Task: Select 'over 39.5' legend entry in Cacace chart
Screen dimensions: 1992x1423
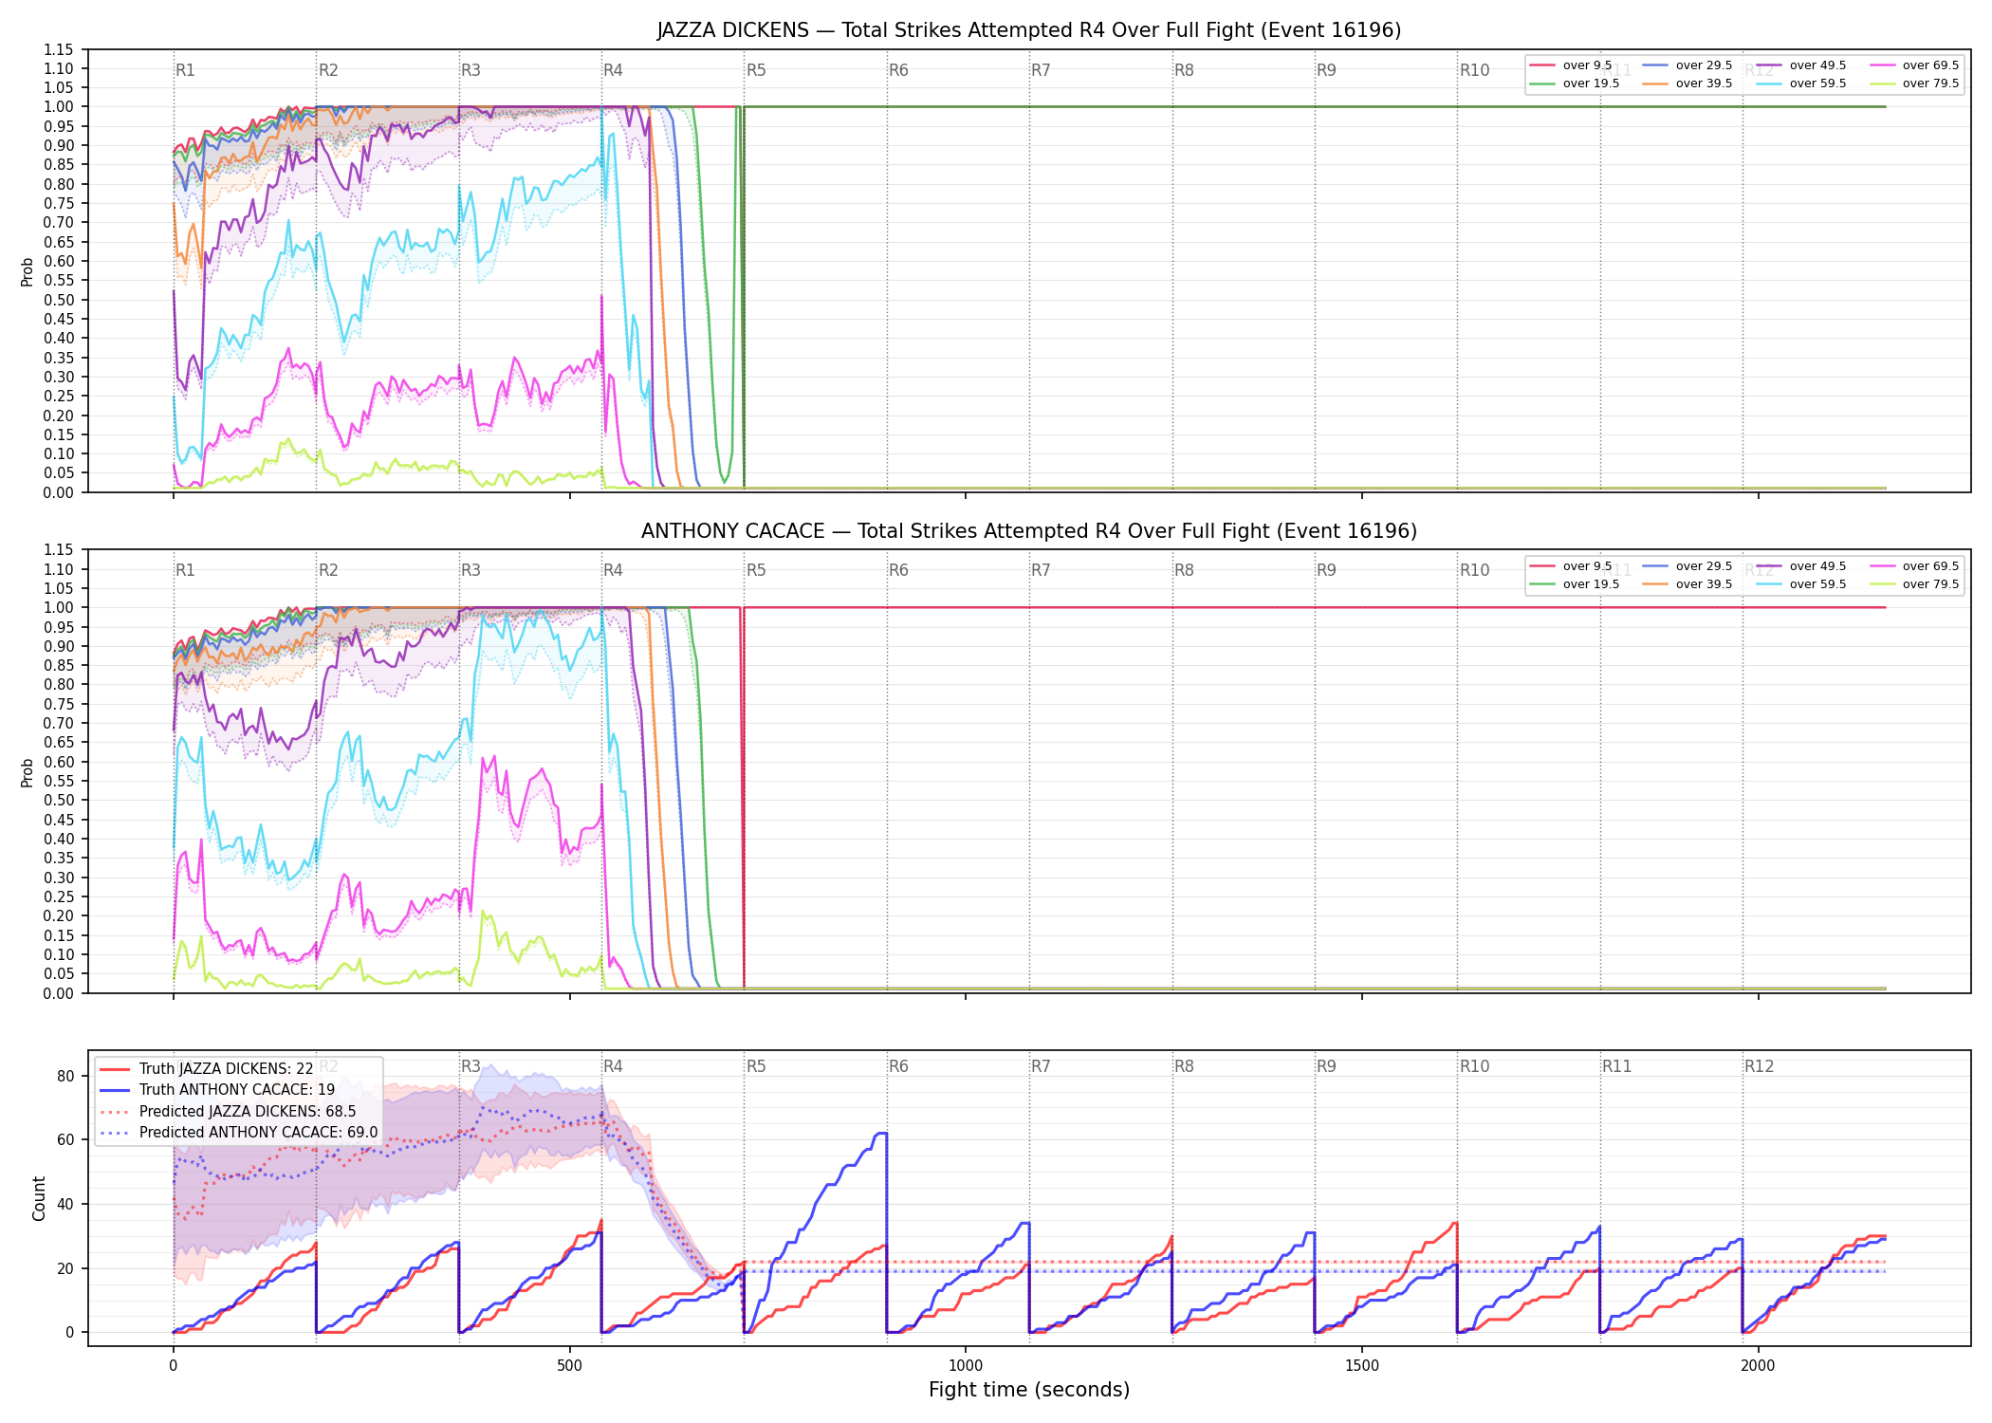Action: 1688,584
